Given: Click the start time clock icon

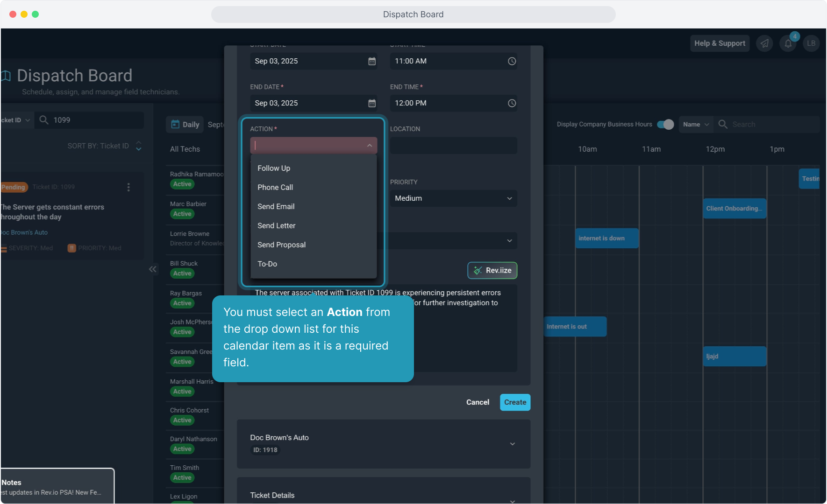Looking at the screenshot, I should (512, 61).
